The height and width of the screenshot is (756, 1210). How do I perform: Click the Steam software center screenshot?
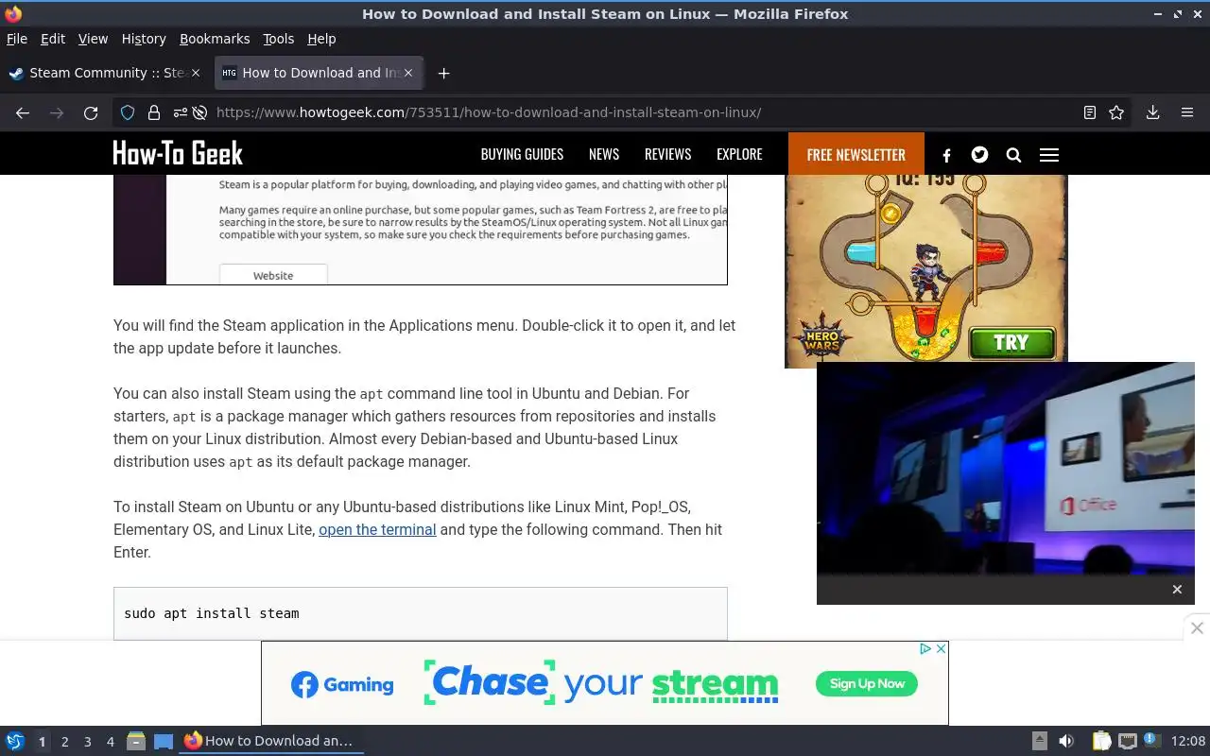[x=421, y=230]
